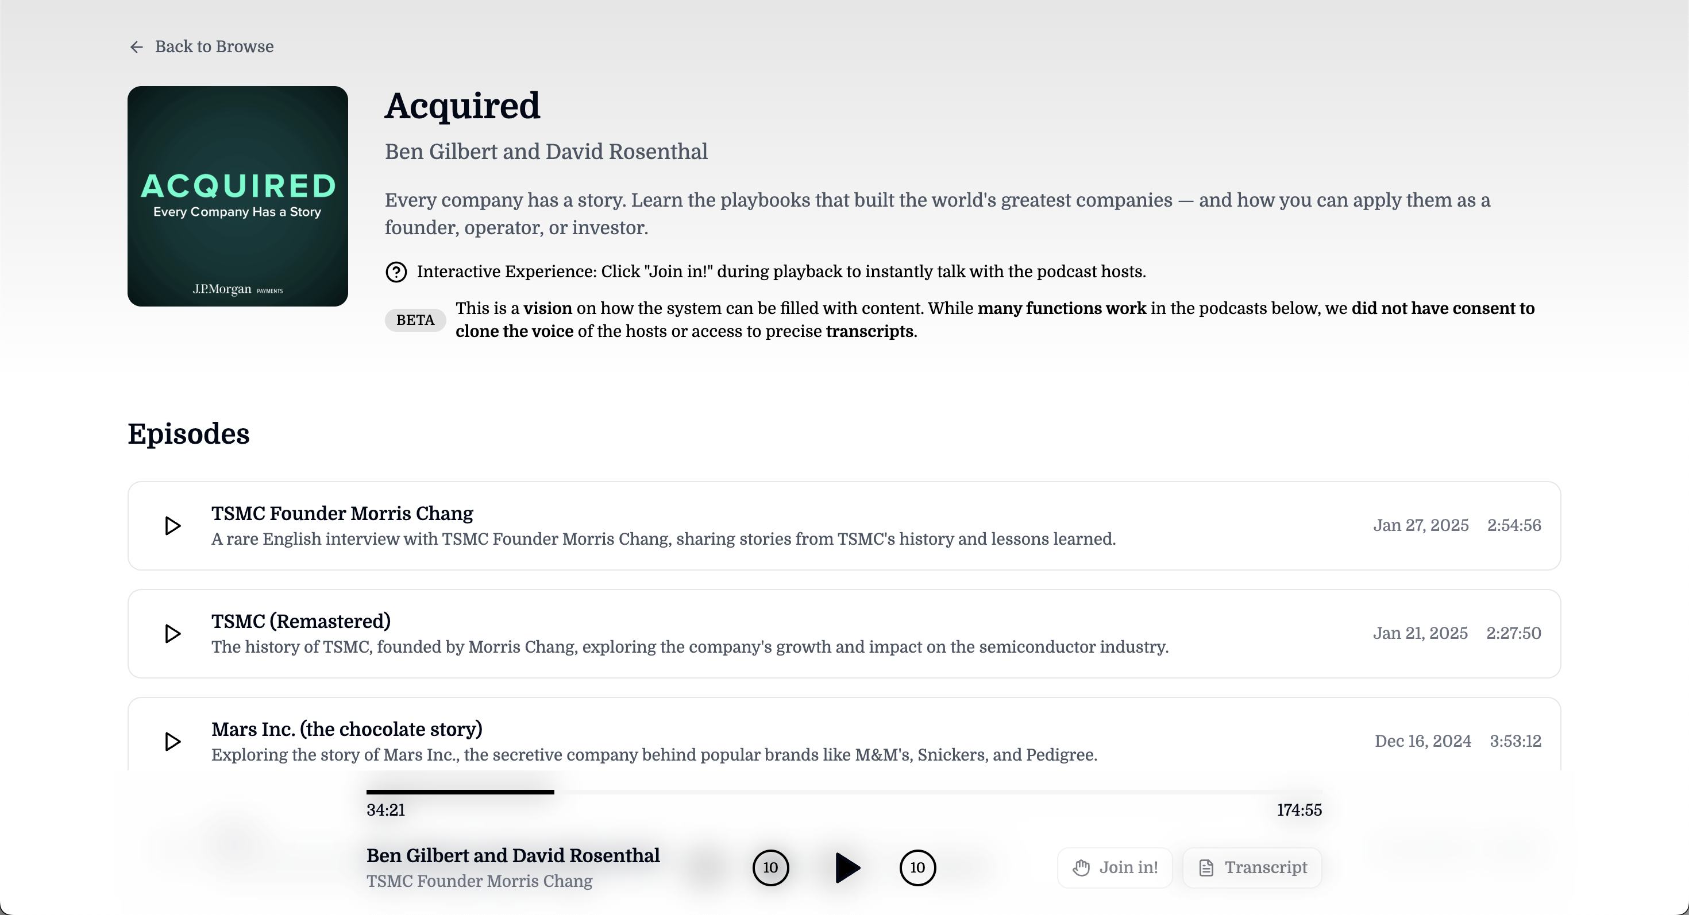Click the Join in! button
Image resolution: width=1689 pixels, height=915 pixels.
pos(1115,868)
